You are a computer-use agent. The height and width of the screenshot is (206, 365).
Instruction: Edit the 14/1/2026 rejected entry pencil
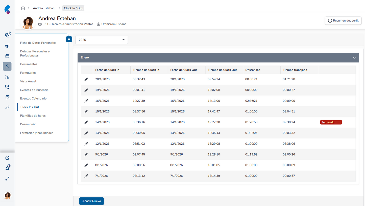point(86,122)
